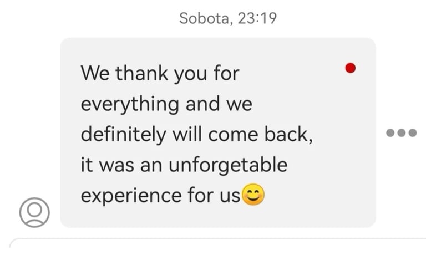
Task: Click the word "Sobota" in the date header
Action: pyautogui.click(x=204, y=18)
